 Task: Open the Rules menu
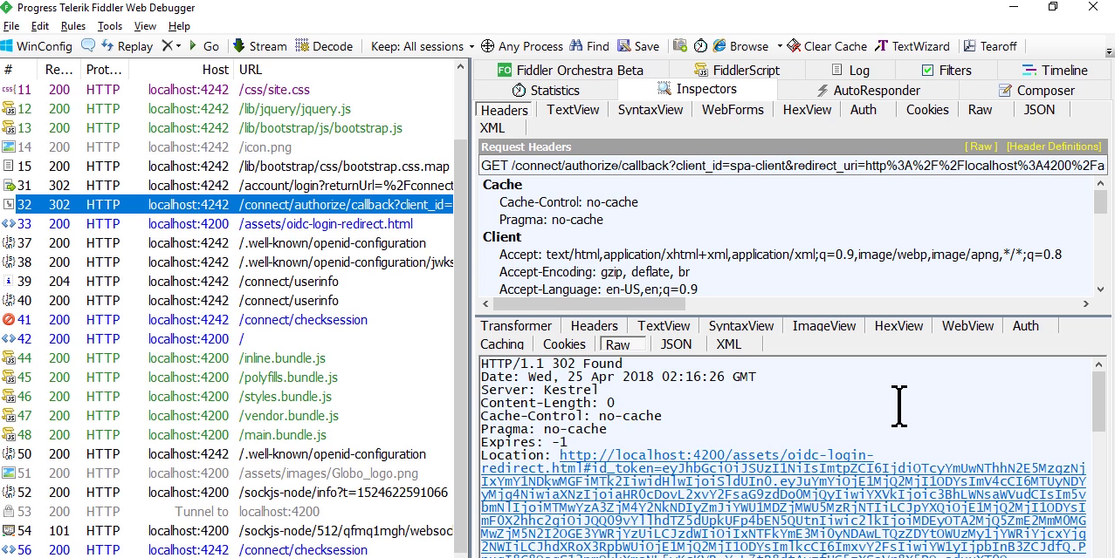click(73, 26)
